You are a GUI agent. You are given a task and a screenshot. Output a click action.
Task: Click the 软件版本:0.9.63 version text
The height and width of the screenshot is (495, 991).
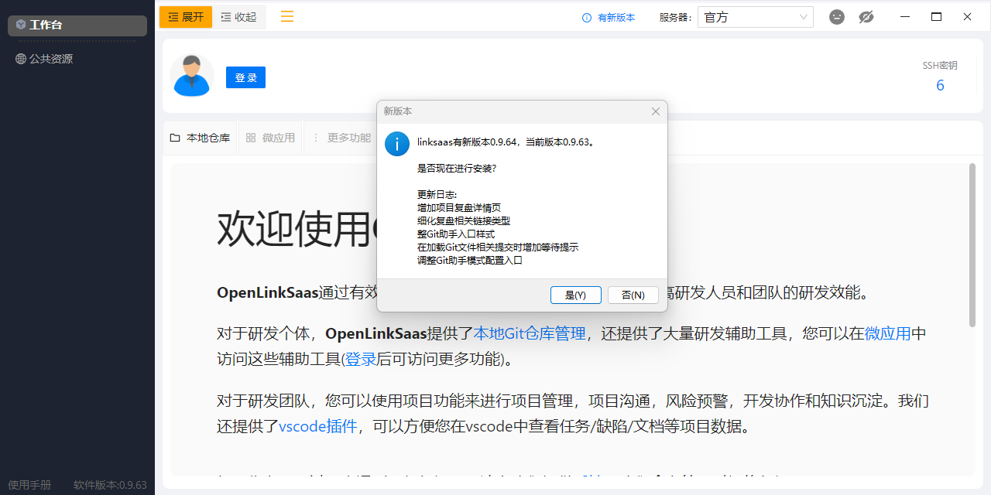click(x=110, y=485)
